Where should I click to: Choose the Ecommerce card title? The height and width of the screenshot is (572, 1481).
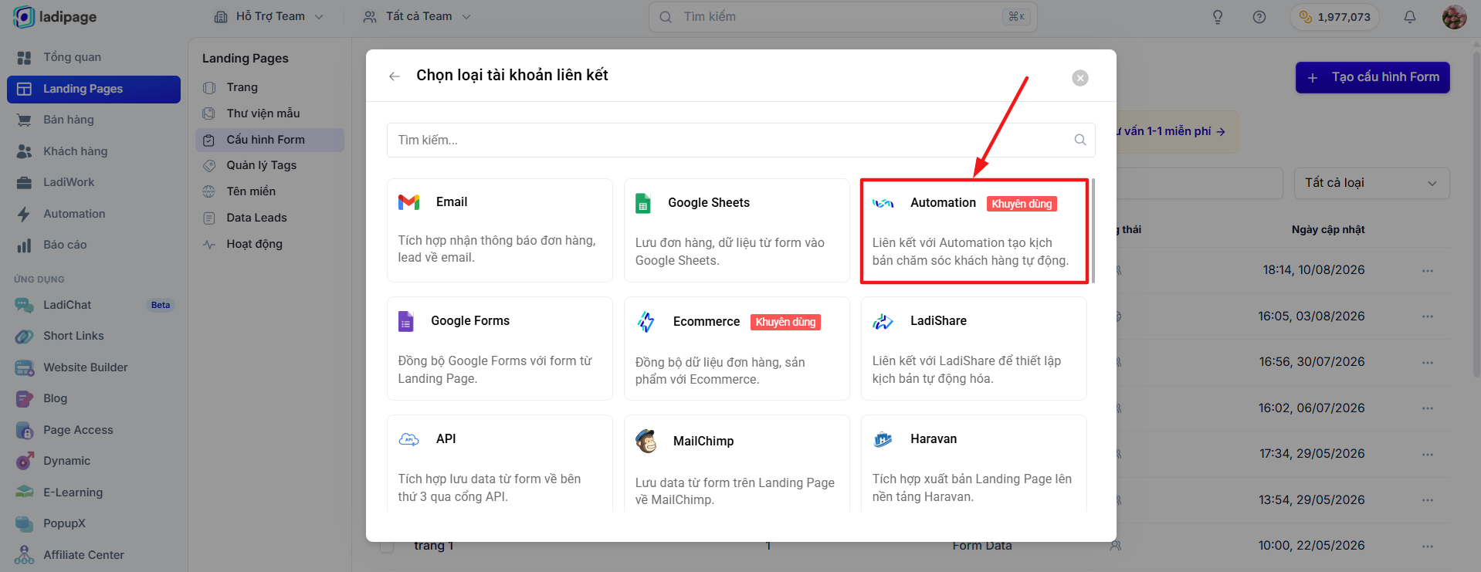[x=707, y=322]
